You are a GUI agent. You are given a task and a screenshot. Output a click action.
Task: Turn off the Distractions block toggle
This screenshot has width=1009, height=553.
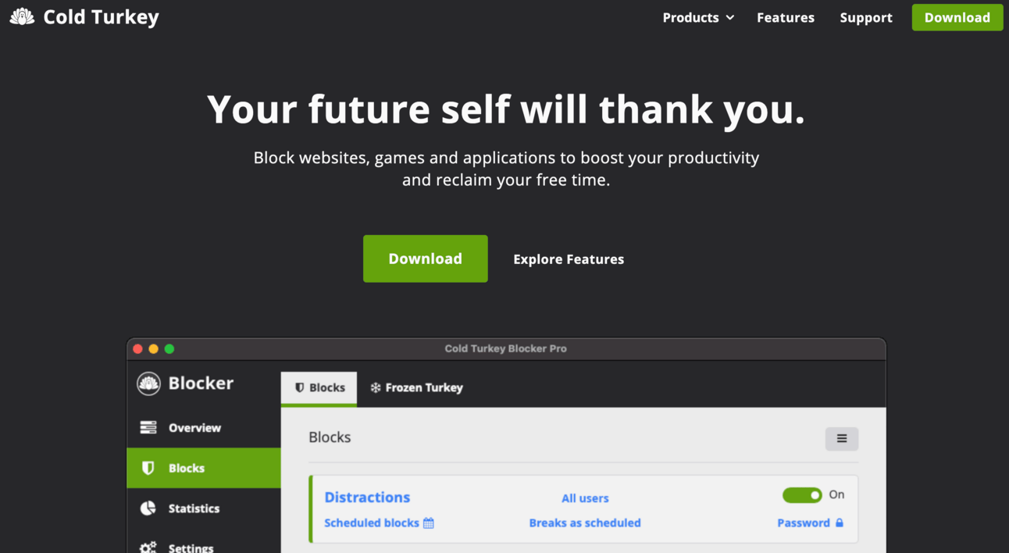[802, 495]
